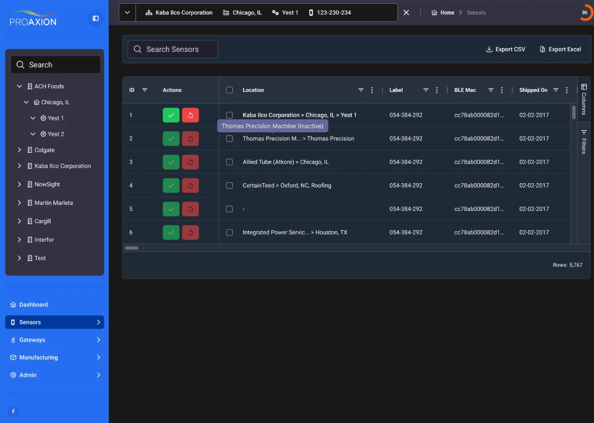
Task: Open Location column three-dot menu
Action: (372, 90)
